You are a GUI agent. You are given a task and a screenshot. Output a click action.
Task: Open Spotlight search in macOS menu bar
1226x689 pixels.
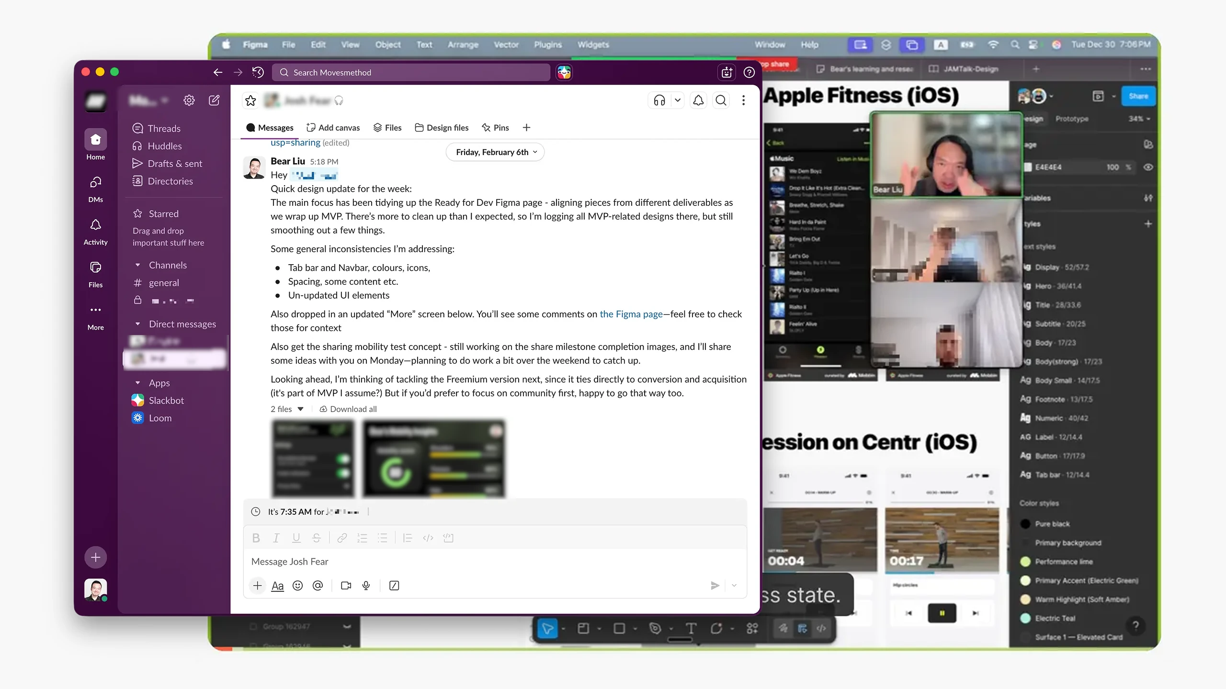pyautogui.click(x=1015, y=44)
